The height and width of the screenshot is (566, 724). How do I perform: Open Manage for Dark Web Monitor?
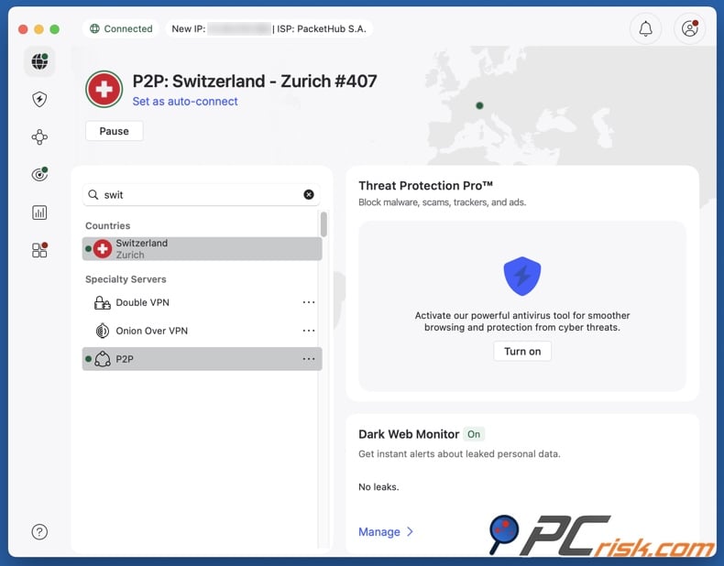pyautogui.click(x=379, y=532)
